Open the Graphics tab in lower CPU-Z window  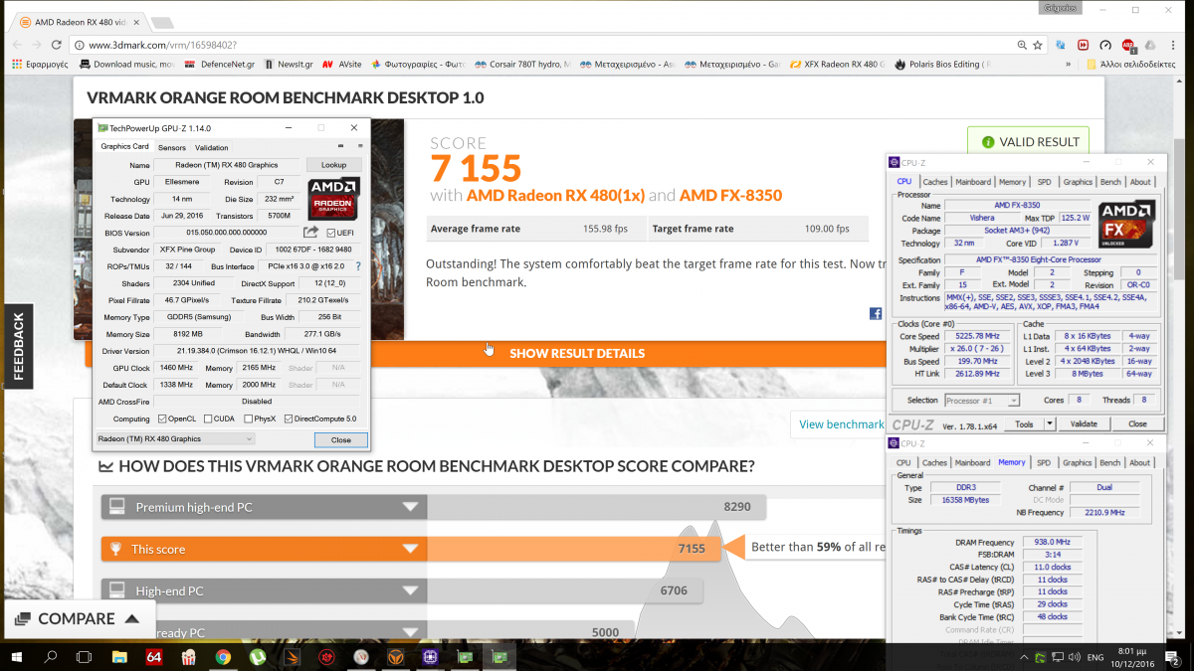pyautogui.click(x=1077, y=462)
